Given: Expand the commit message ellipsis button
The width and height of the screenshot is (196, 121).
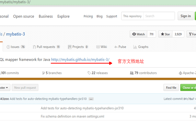Looking at the screenshot, I should [91, 99].
